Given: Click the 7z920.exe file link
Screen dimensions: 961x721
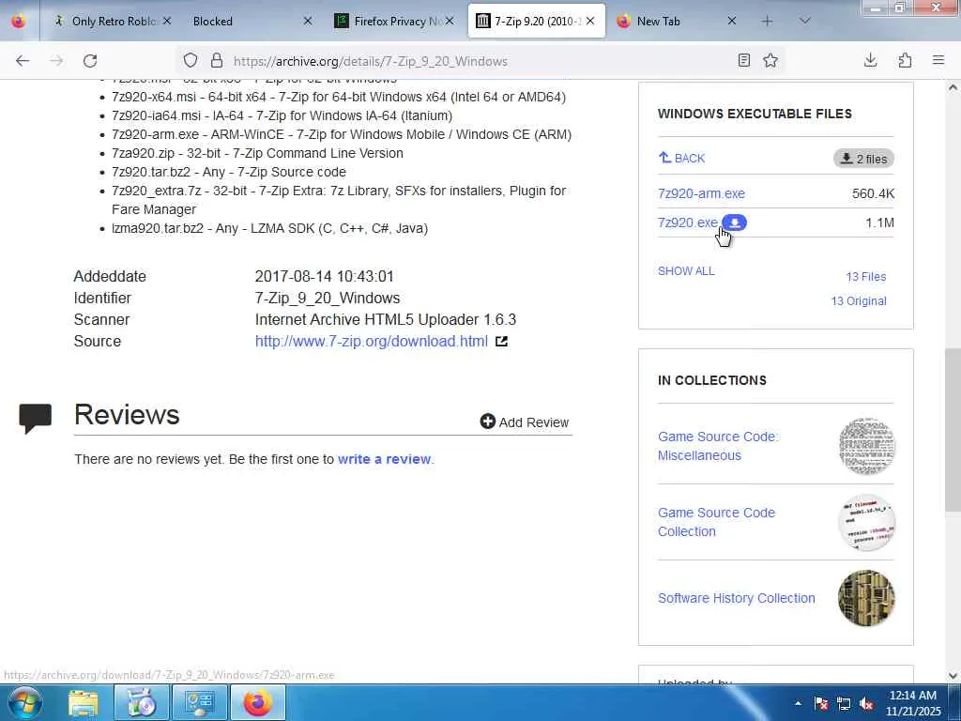Looking at the screenshot, I should click(x=688, y=222).
